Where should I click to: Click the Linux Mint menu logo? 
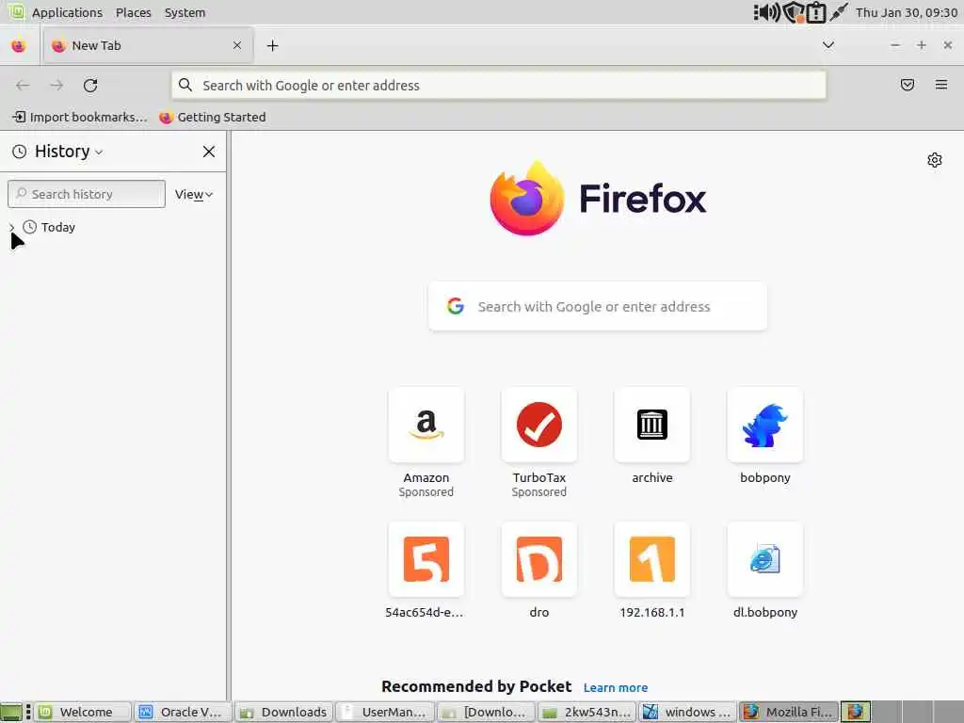pos(15,11)
